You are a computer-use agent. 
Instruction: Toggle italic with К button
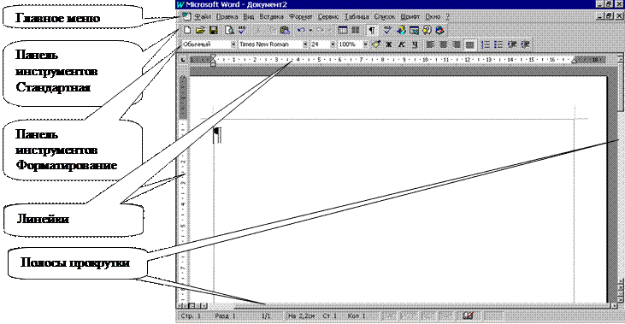[401, 44]
